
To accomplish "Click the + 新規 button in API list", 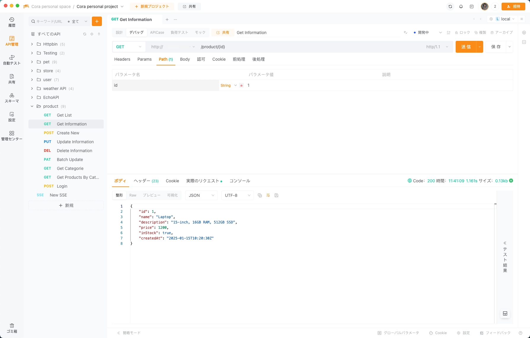I will pos(66,205).
